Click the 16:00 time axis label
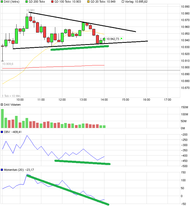This screenshot has width=191, height=206. [147, 100]
